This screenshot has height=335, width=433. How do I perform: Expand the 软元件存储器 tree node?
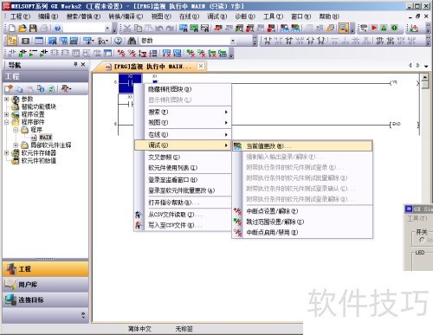coord(7,153)
